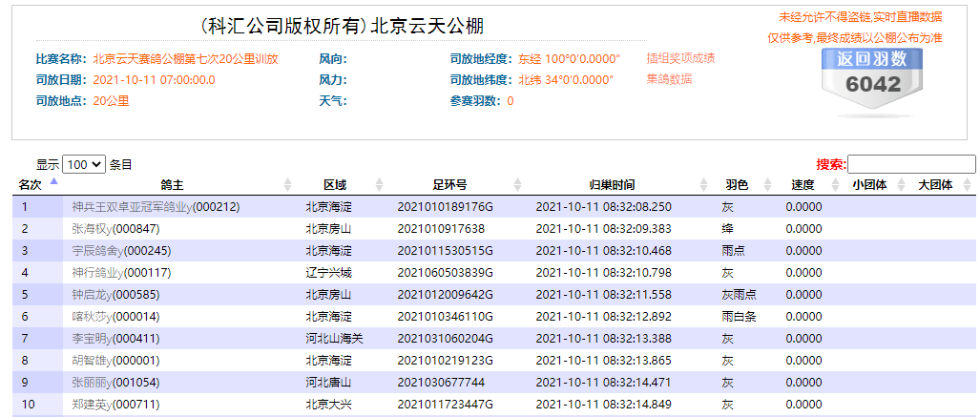Click arrival time 2021-10-11 08:32:09.383
980x417 pixels.
[x=604, y=229]
